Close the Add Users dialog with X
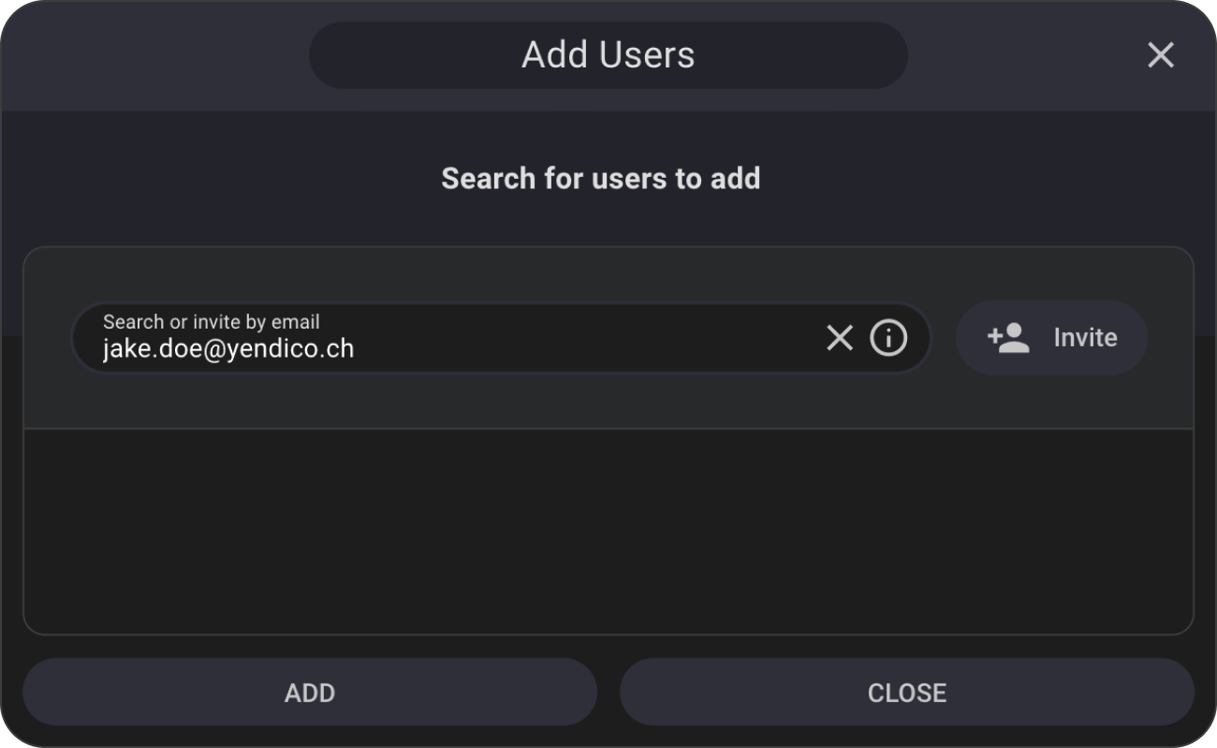The height and width of the screenshot is (748, 1217). (1160, 55)
